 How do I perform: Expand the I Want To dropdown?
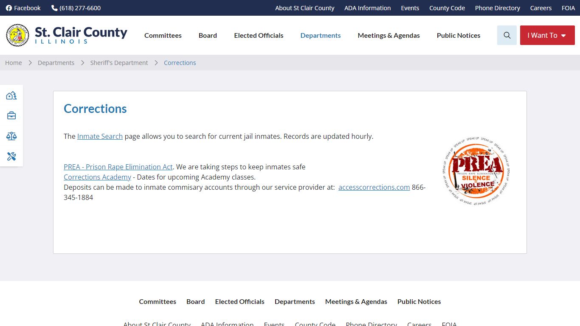point(547,35)
